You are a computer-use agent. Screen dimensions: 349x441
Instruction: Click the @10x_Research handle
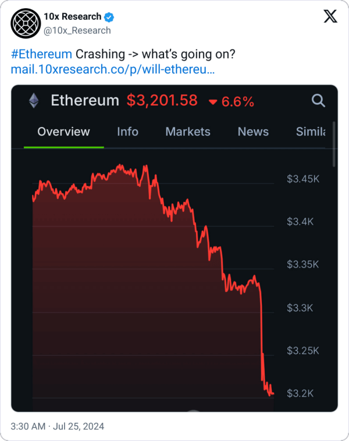pos(77,30)
